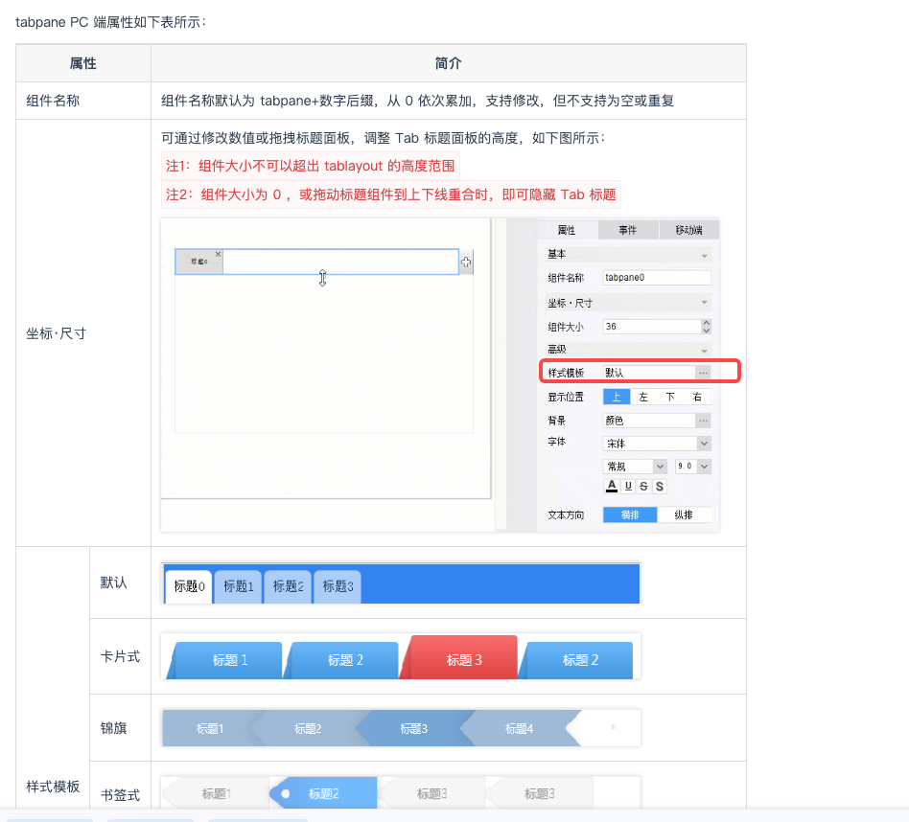Open the ellipsis button beside 样式模板
The height and width of the screenshot is (822, 909).
pyautogui.click(x=703, y=373)
